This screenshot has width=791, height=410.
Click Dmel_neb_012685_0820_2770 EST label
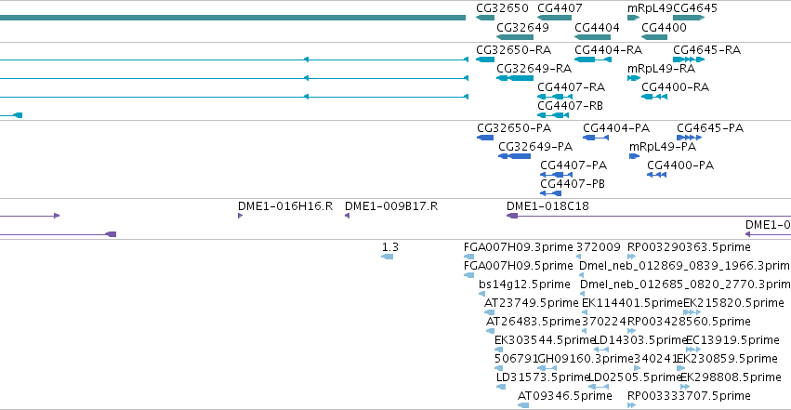[x=685, y=284]
